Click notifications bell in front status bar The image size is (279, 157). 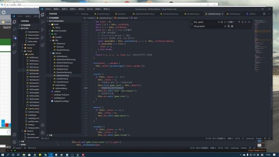269,139
